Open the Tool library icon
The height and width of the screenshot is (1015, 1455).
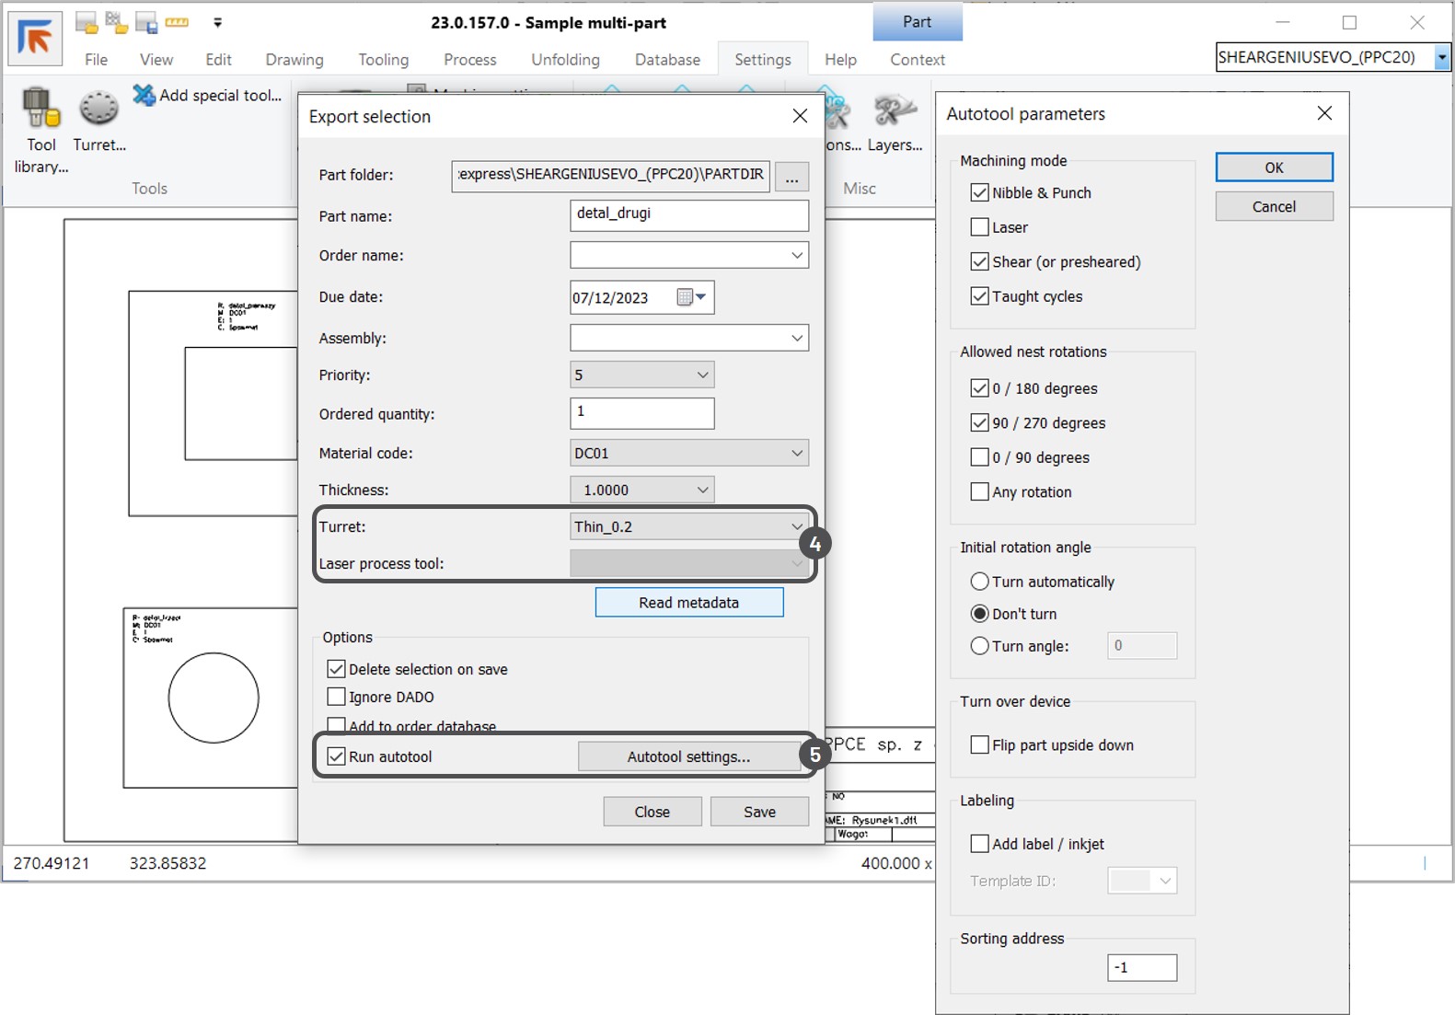[x=40, y=110]
